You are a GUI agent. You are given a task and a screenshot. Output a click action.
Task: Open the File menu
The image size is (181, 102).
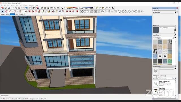1,5
